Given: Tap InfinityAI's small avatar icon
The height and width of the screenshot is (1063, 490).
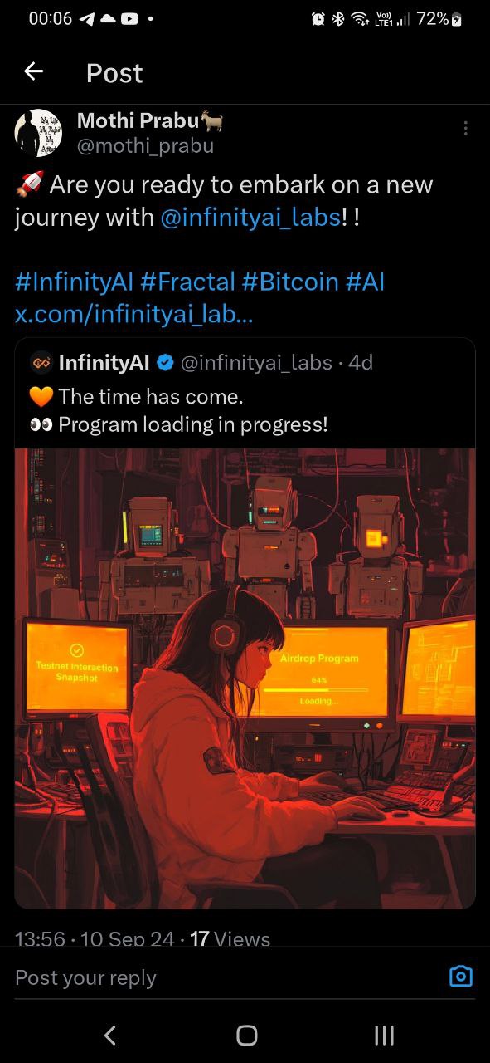Looking at the screenshot, I should point(41,363).
